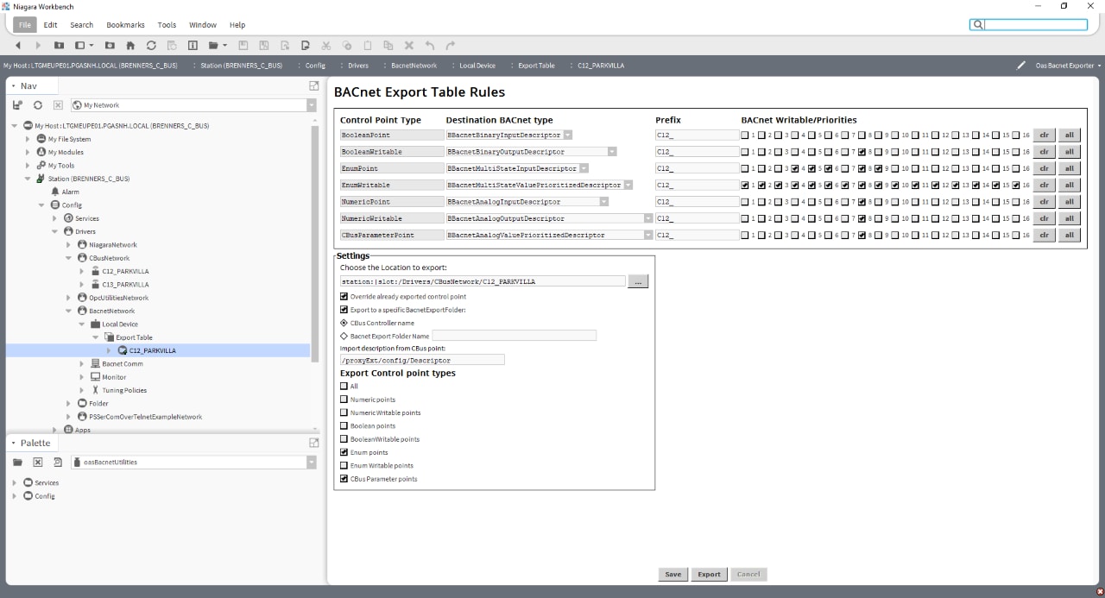Click the Bacnet Comm icon in the tree

click(x=95, y=364)
